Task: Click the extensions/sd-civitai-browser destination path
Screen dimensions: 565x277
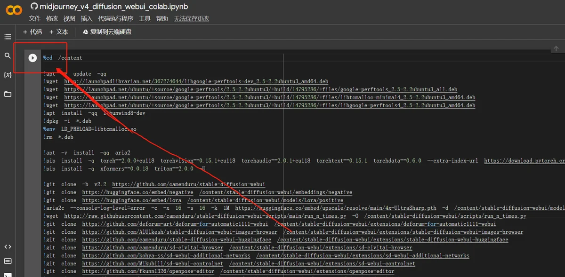Action: pyautogui.click(x=321, y=247)
